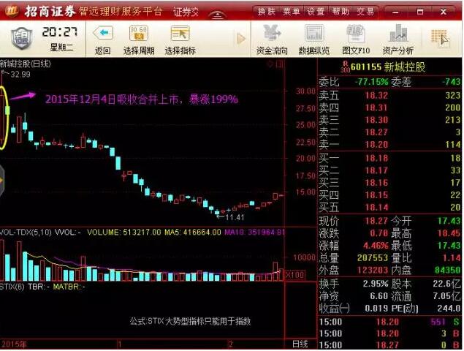Click the 2015年 date axis label
Image resolution: width=464 pixels, height=351 pixels.
14,344
